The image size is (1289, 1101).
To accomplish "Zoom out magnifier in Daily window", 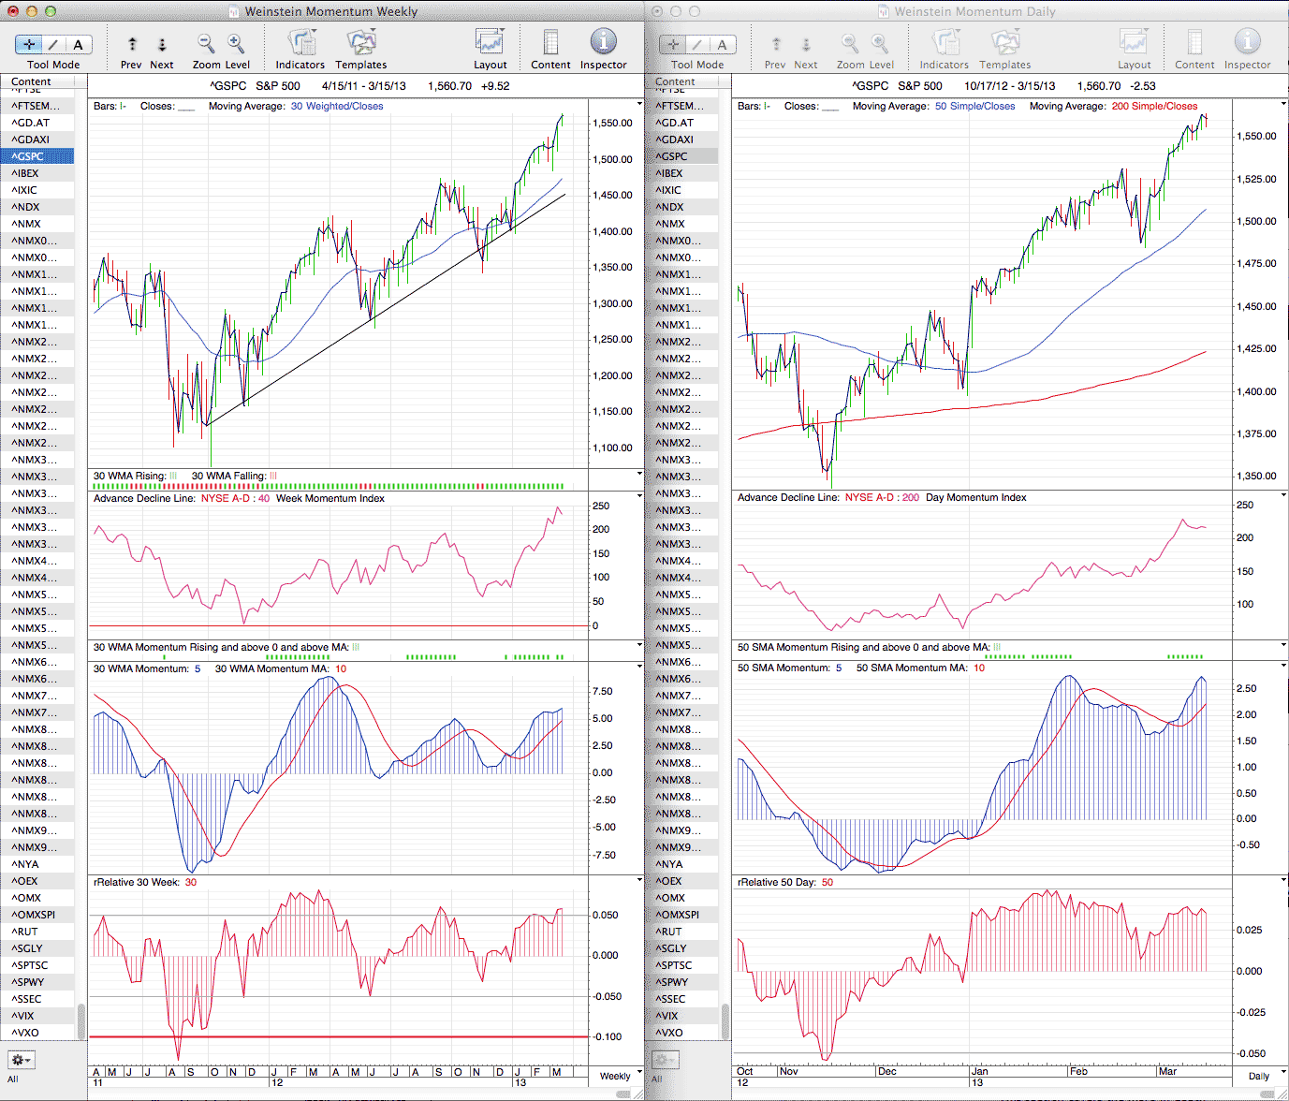I will click(x=850, y=43).
